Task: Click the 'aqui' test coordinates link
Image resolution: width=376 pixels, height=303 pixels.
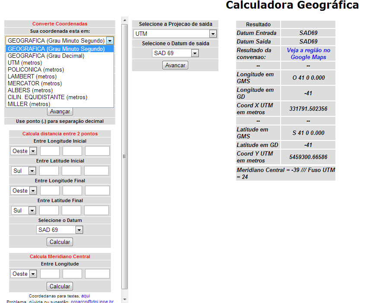Action: (x=85, y=296)
